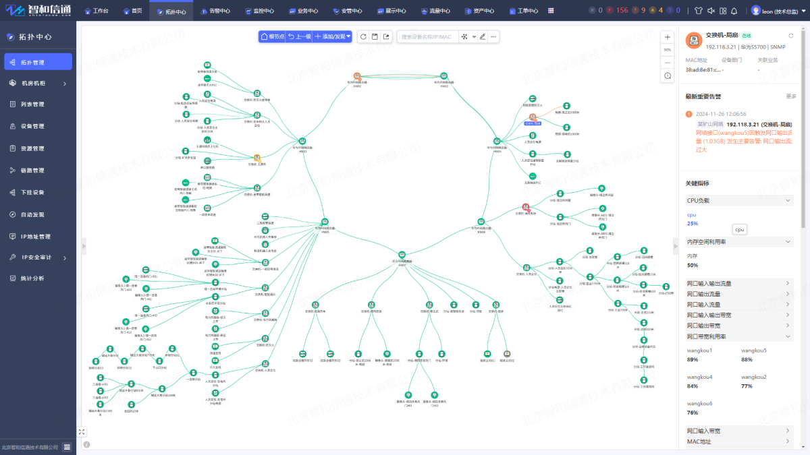Open the leon user account dropdown

pos(780,11)
